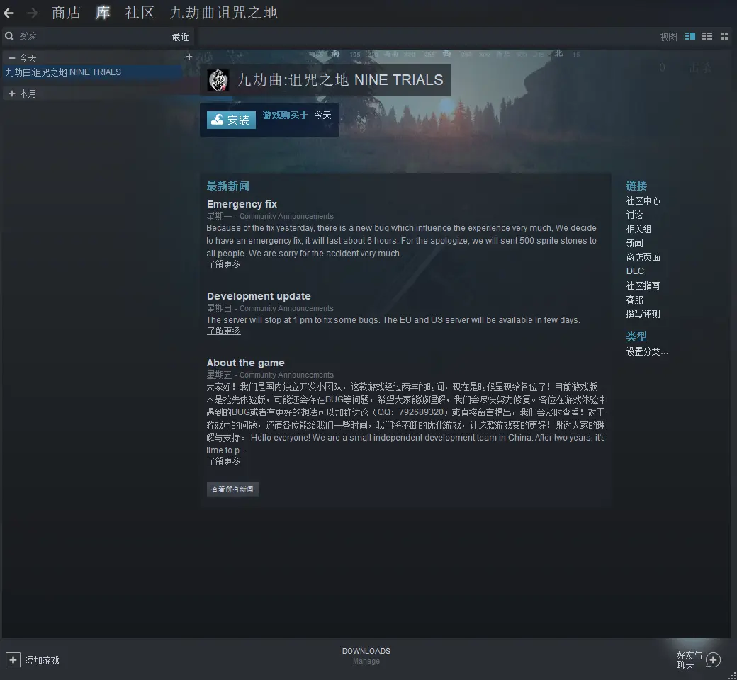Open the 库 tab
The width and height of the screenshot is (737, 680).
click(103, 13)
